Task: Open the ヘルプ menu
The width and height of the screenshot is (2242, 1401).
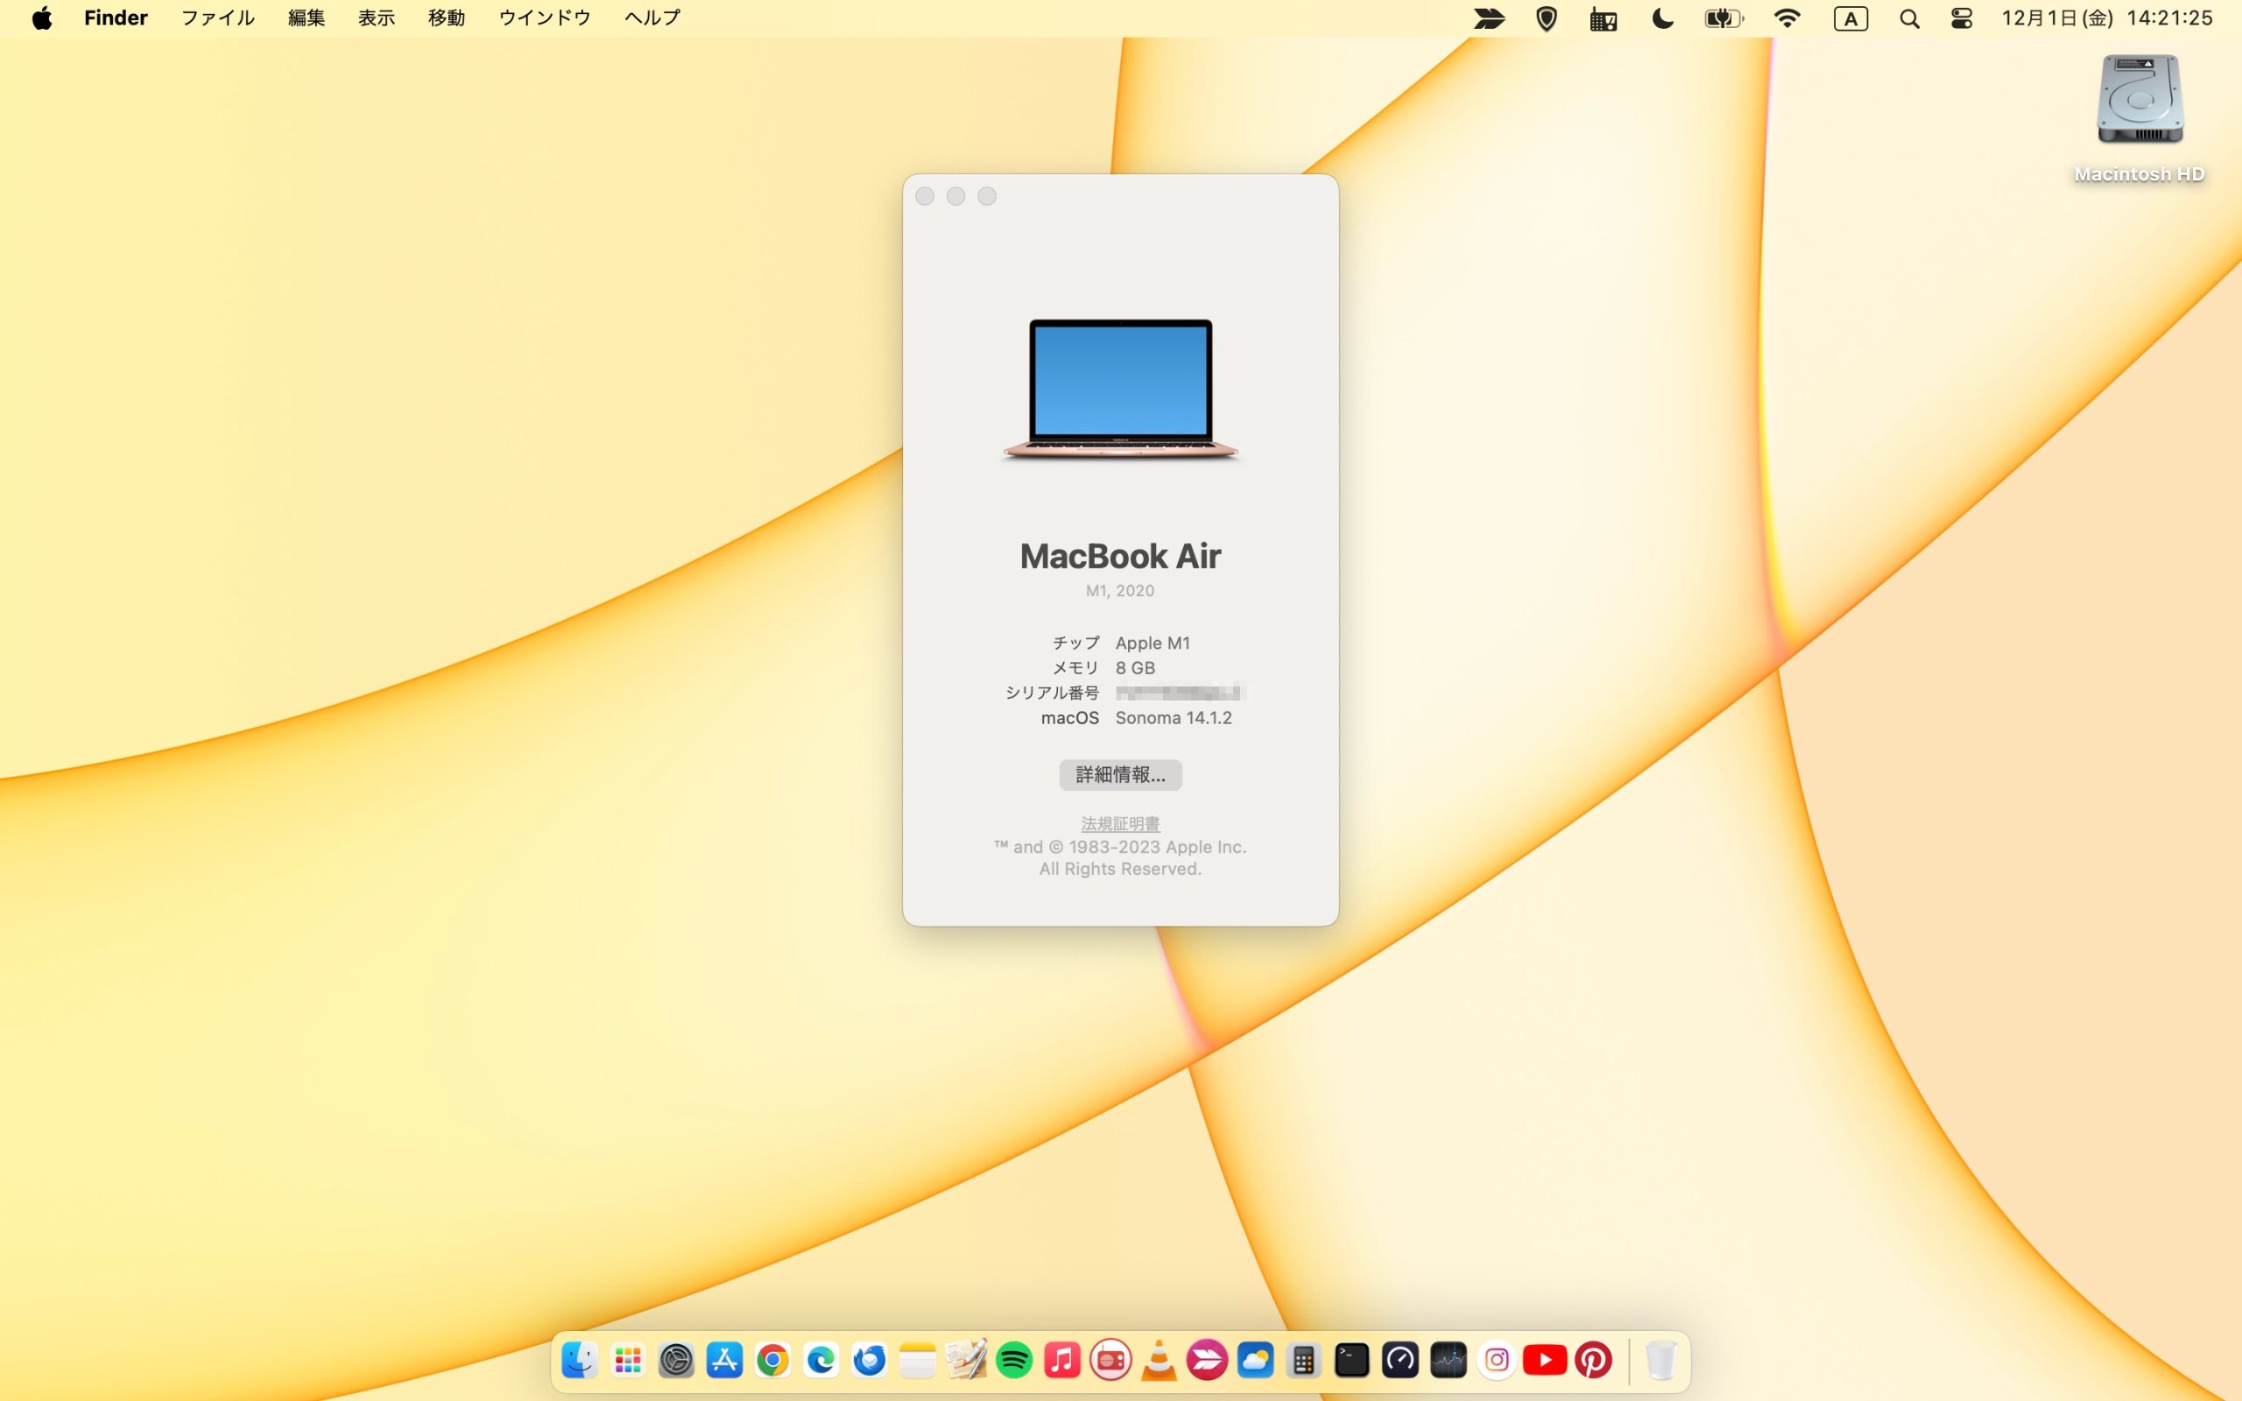Action: [x=652, y=18]
